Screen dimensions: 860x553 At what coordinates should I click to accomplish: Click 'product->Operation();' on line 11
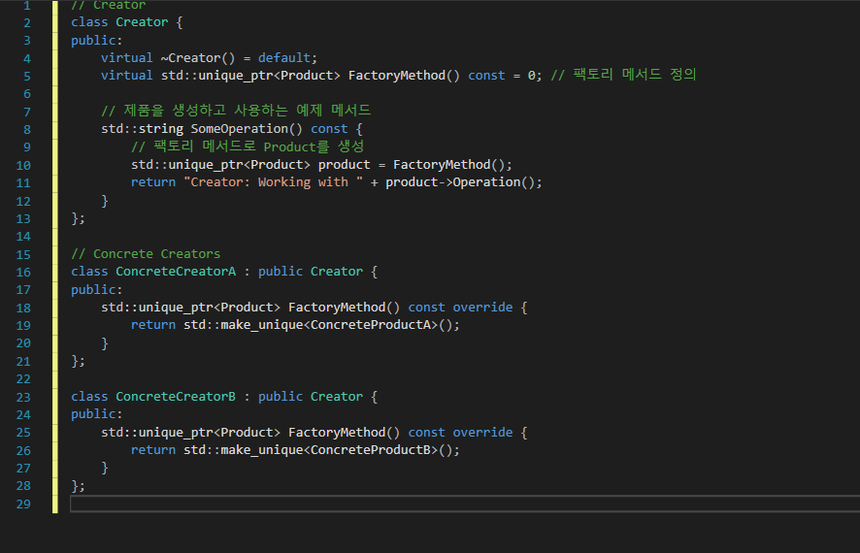tap(463, 182)
